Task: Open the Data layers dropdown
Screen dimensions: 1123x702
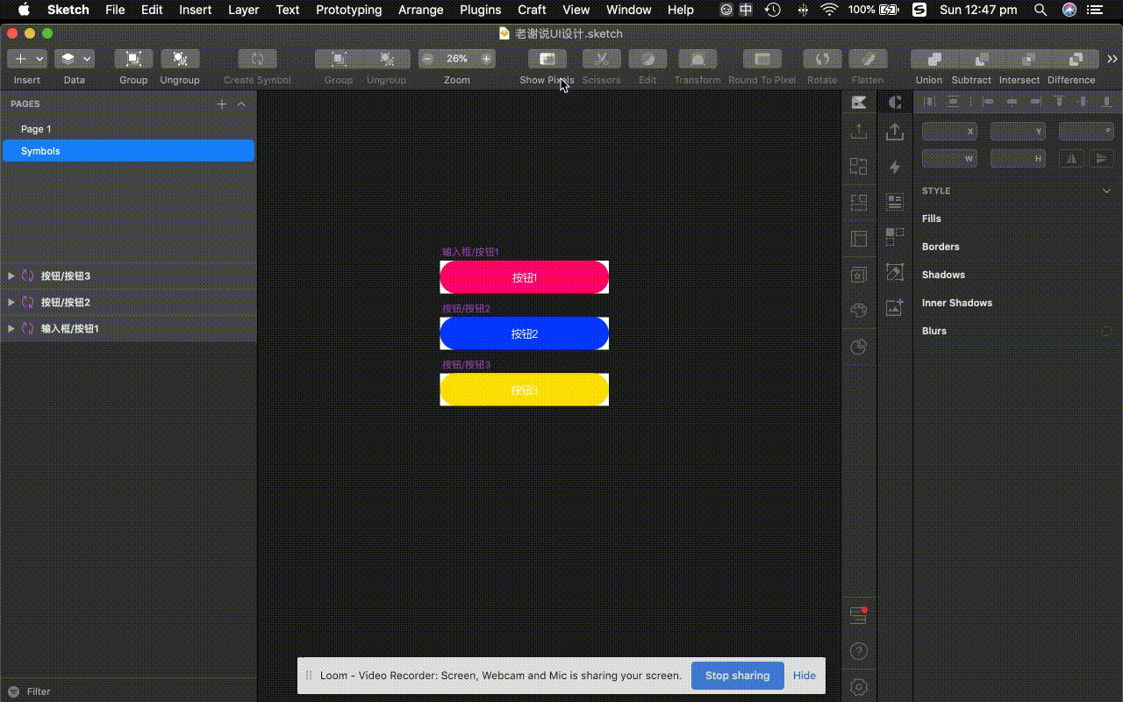Action: point(75,59)
